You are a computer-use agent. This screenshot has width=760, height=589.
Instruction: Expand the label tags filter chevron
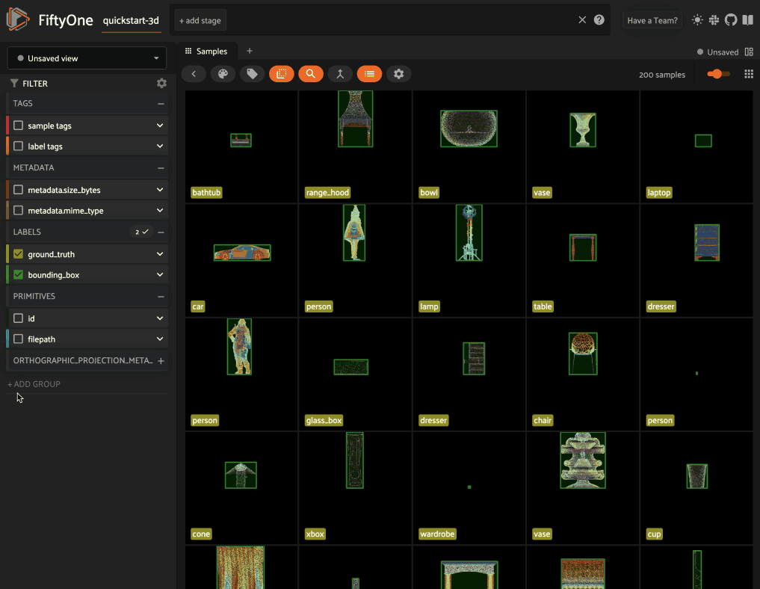pos(160,146)
